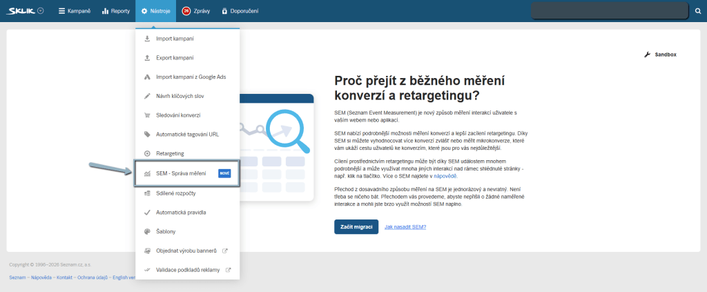Click the cart icon beside Sledování konverzí
707x292 pixels.
click(x=147, y=115)
